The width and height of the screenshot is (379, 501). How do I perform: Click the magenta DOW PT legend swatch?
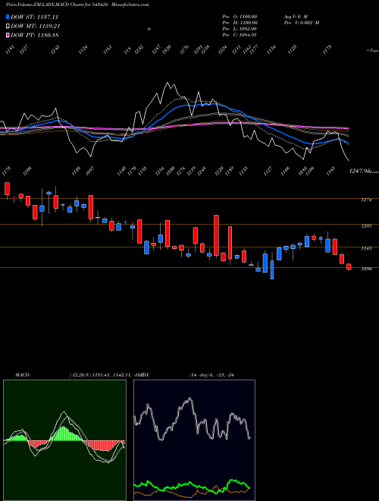(x=8, y=36)
